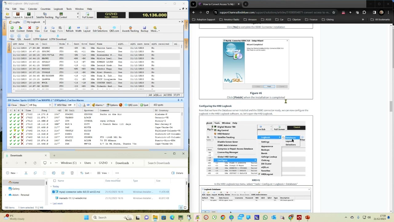
Task: Delete the selected logbook entry
Action: click(30, 29)
